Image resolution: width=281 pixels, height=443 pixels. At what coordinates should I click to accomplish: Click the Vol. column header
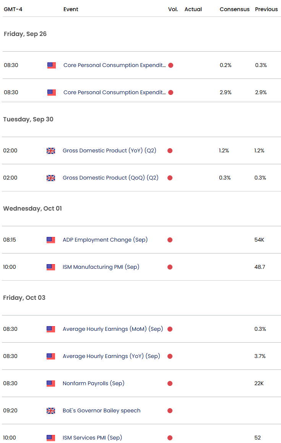pyautogui.click(x=173, y=9)
